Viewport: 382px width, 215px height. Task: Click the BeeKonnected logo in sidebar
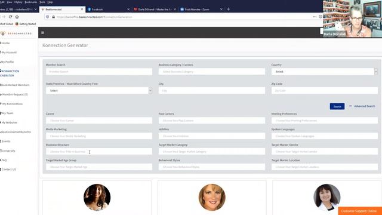tap(16, 33)
